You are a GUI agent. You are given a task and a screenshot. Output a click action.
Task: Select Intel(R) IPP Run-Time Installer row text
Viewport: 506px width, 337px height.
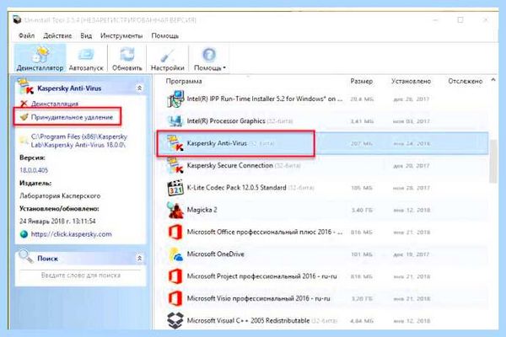coord(265,99)
